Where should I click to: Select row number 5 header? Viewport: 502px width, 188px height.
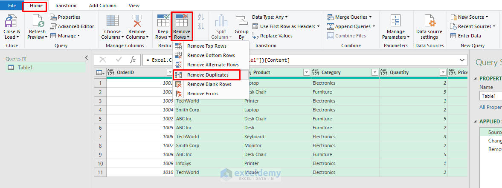point(100,119)
